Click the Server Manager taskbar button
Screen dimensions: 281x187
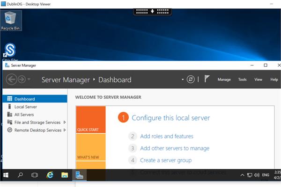(80, 175)
